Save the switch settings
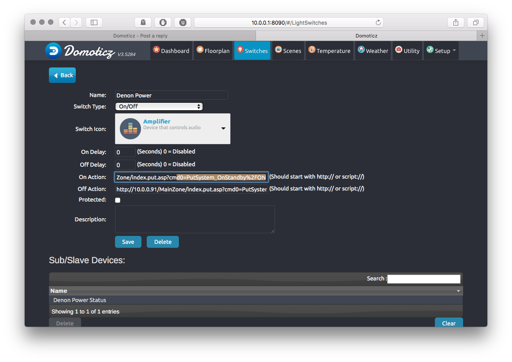Screen dimensions: 512x362 [128, 242]
